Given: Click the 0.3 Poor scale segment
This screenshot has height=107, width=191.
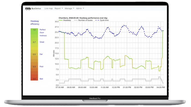Looking at the screenshot, I should click(34, 67).
